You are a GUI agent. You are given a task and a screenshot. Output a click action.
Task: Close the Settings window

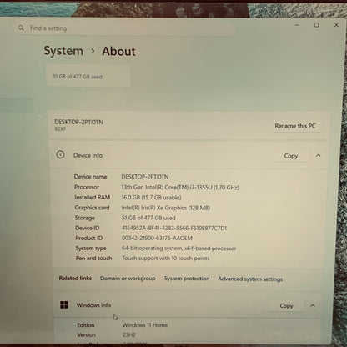pos(336,25)
